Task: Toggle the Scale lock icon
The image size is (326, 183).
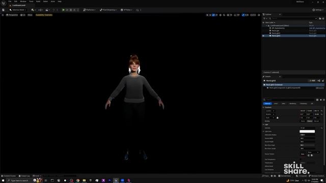Action: click(x=277, y=118)
